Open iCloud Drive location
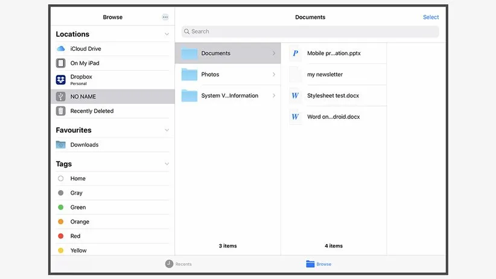 (84, 48)
